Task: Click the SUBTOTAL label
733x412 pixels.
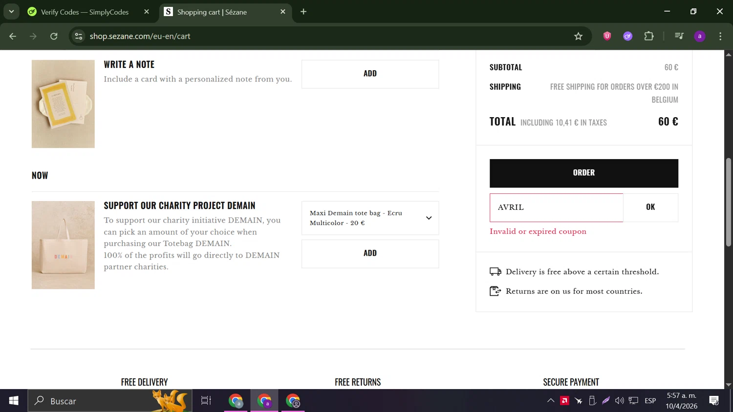Action: tap(506, 67)
